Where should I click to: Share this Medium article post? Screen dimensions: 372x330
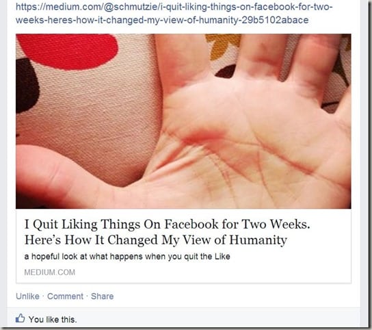103,296
